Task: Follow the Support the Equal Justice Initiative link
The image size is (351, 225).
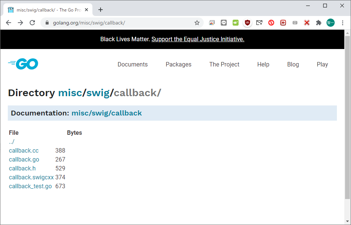Action: coord(198,39)
